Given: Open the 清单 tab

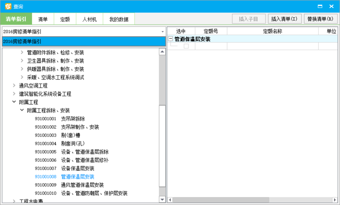Looking at the screenshot, I should coord(43,19).
